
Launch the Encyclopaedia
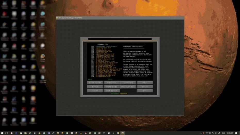pos(128,87)
